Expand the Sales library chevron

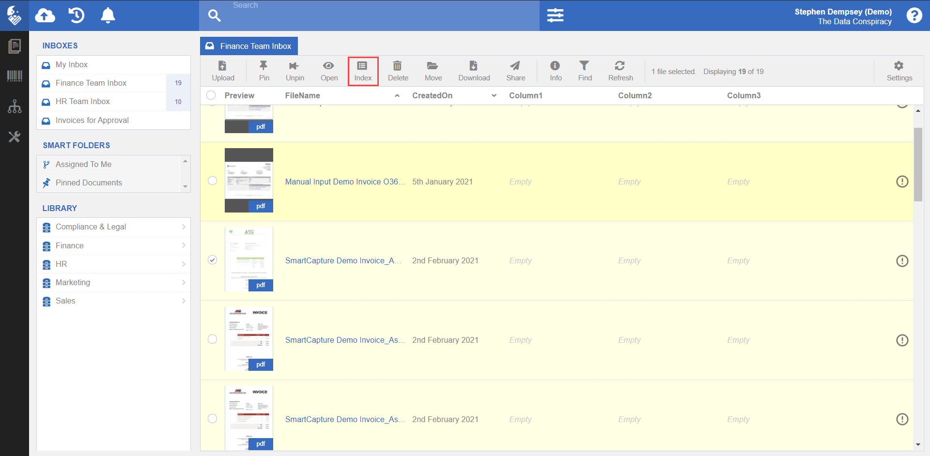tap(184, 301)
